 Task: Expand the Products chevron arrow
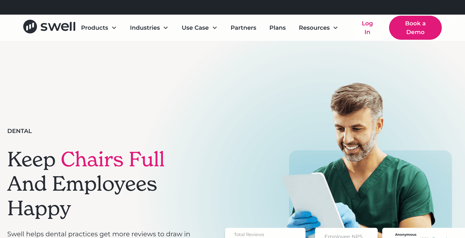coord(114,28)
